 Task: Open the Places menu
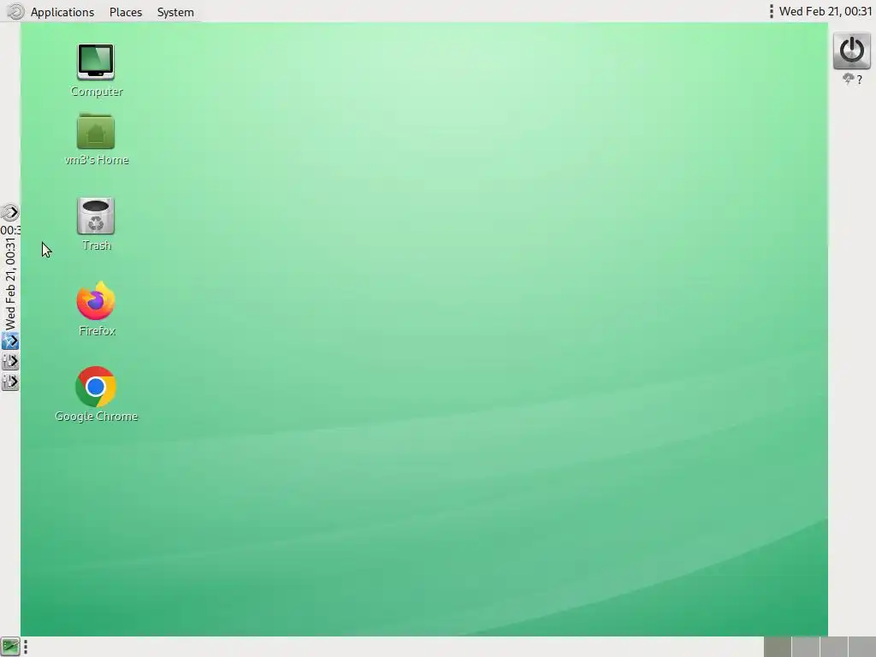[126, 12]
